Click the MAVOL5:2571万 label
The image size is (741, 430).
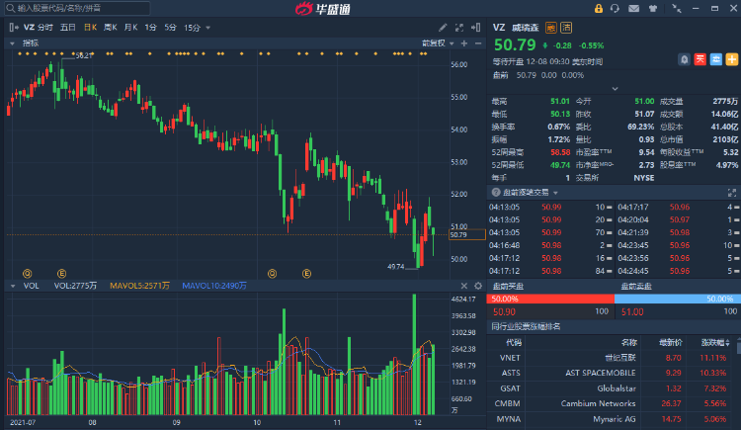coord(139,286)
